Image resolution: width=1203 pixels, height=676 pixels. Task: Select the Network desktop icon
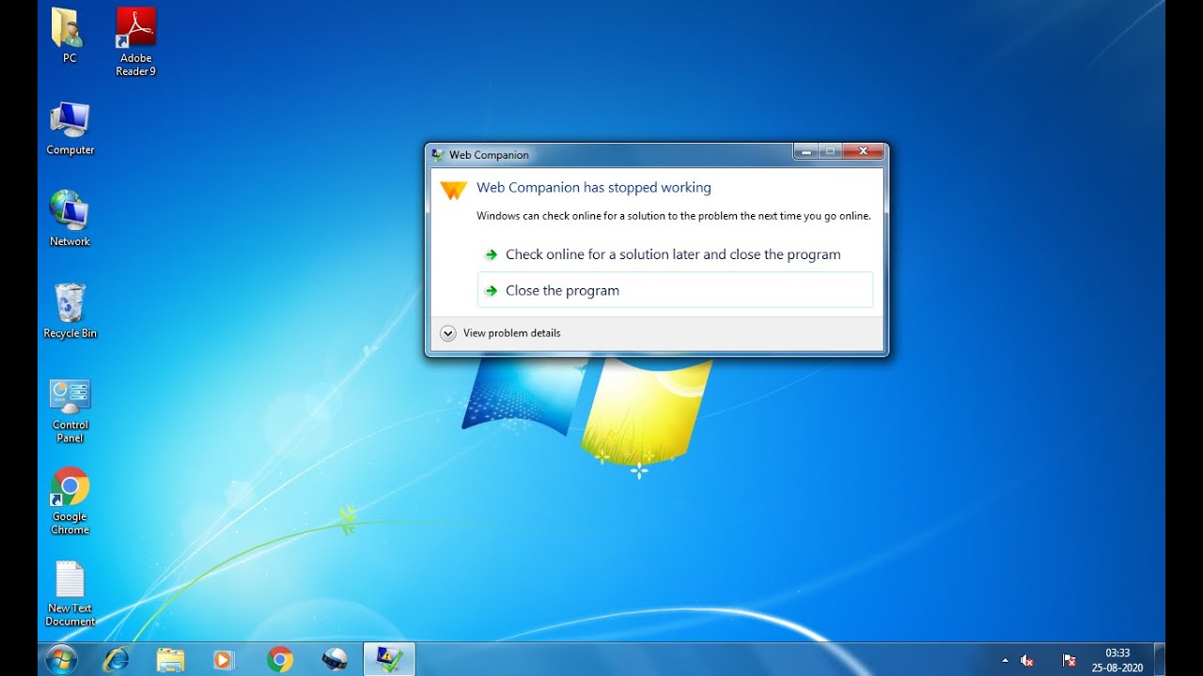click(70, 218)
